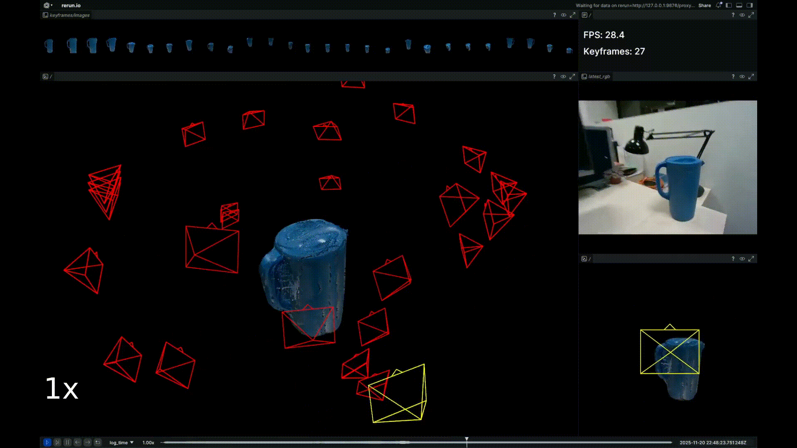
Task: Open help for the 3D view
Action: click(x=554, y=76)
